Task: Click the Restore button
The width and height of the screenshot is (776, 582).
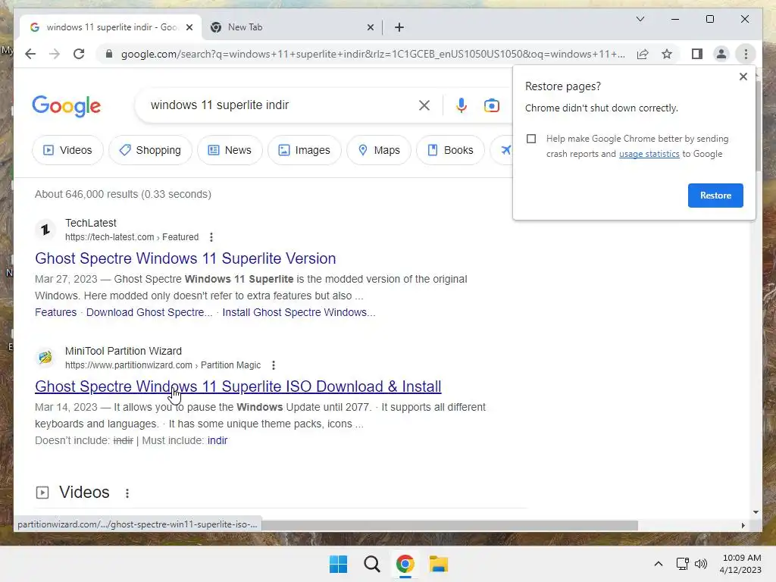Action: click(x=715, y=196)
